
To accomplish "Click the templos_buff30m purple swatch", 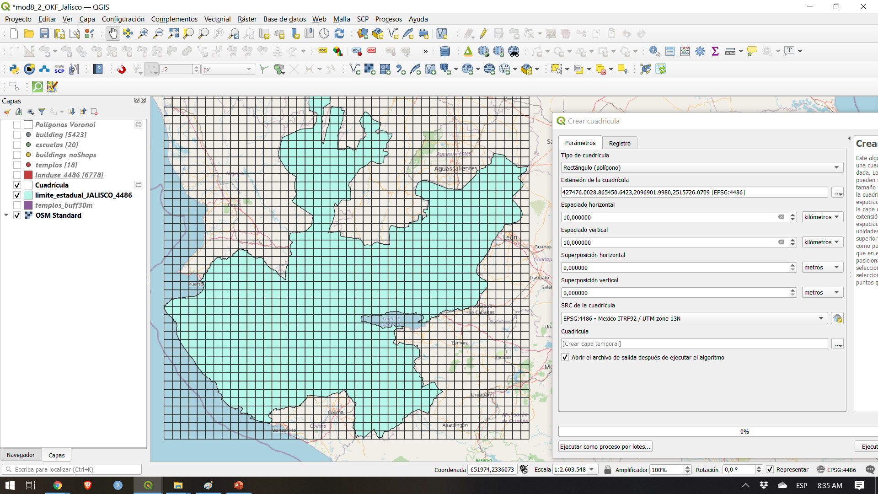I will point(28,205).
